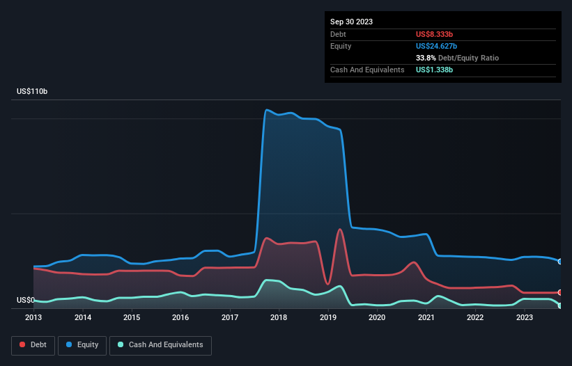Select the 2015 x-axis label
572x366 pixels.
coord(132,317)
